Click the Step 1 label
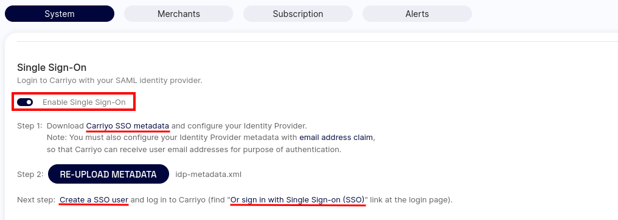 [30, 126]
